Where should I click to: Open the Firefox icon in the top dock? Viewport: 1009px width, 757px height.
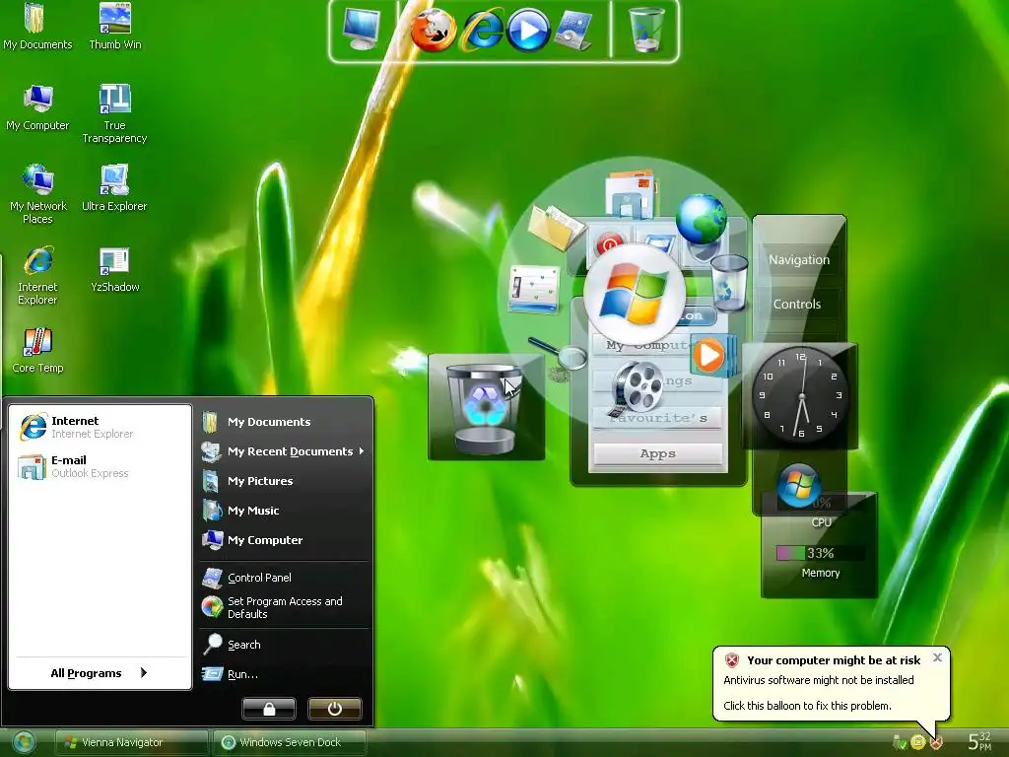[x=434, y=31]
